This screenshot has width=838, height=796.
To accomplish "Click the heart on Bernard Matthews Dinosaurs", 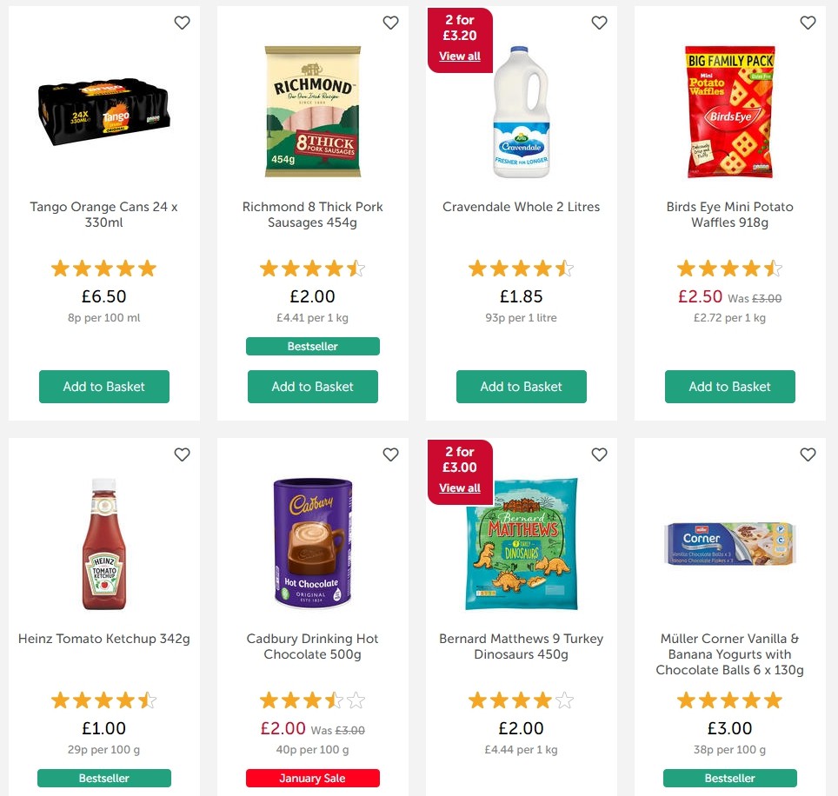I will pyautogui.click(x=599, y=454).
